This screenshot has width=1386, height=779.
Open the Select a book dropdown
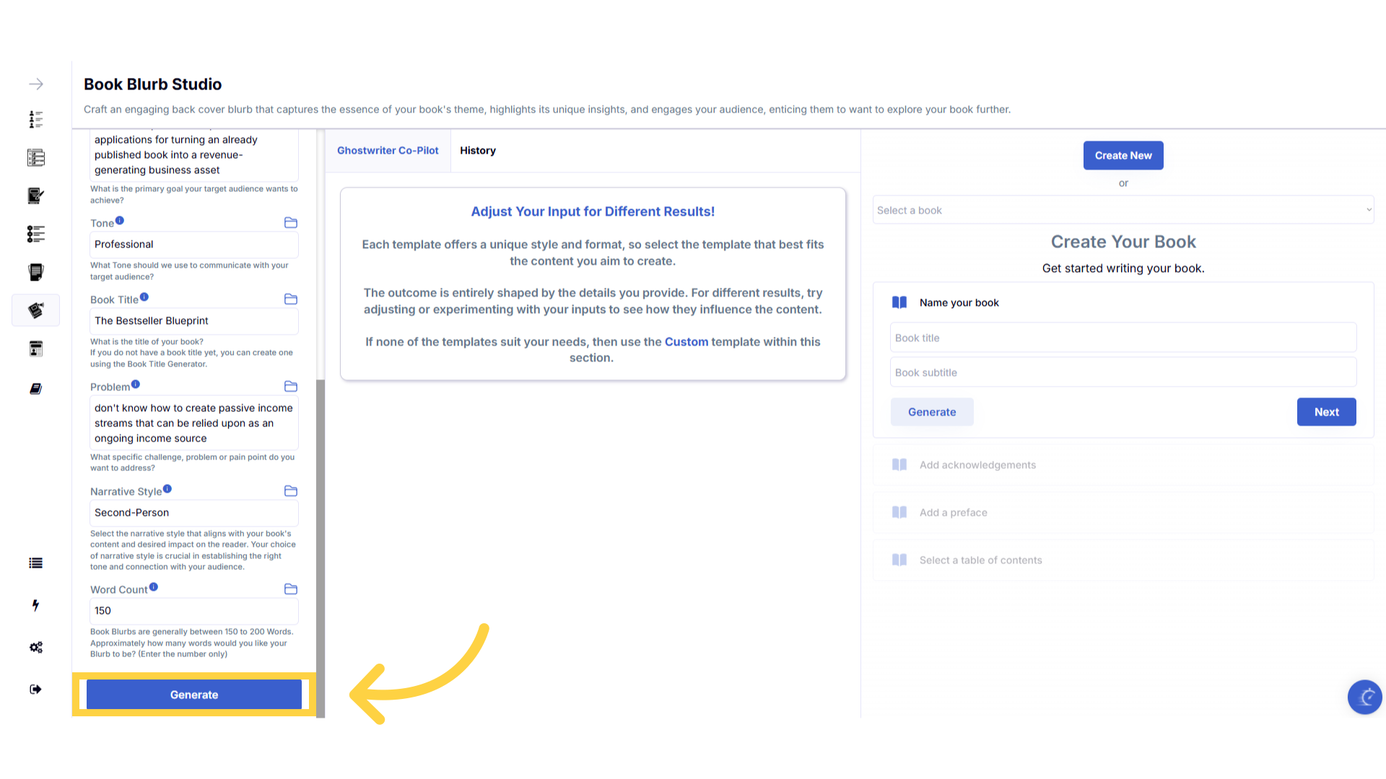click(x=1123, y=210)
